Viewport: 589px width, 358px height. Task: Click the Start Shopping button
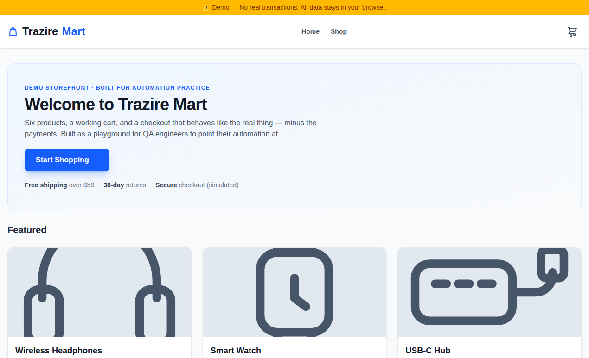click(67, 160)
